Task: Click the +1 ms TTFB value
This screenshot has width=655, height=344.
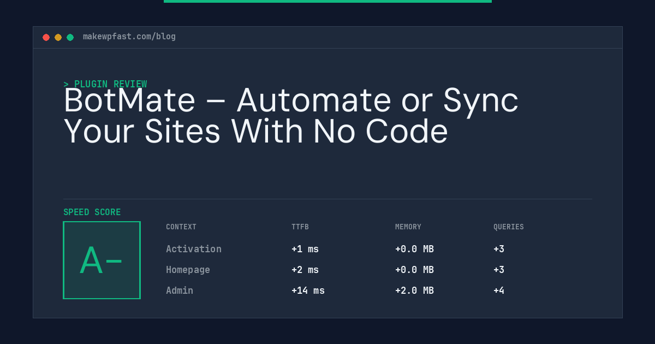Action: click(305, 249)
